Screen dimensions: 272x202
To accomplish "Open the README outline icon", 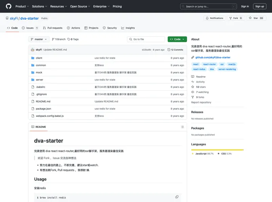I will point(182,127).
